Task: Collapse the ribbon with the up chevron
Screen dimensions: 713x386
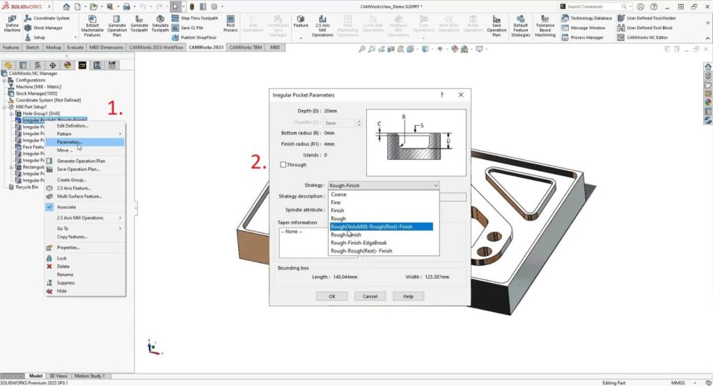Action: 707,38
